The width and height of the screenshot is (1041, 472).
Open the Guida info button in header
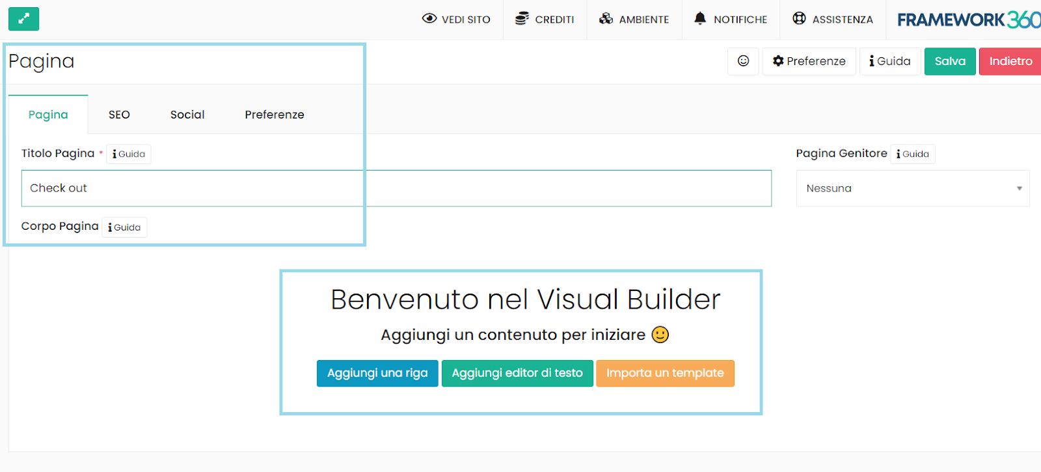[x=889, y=61]
